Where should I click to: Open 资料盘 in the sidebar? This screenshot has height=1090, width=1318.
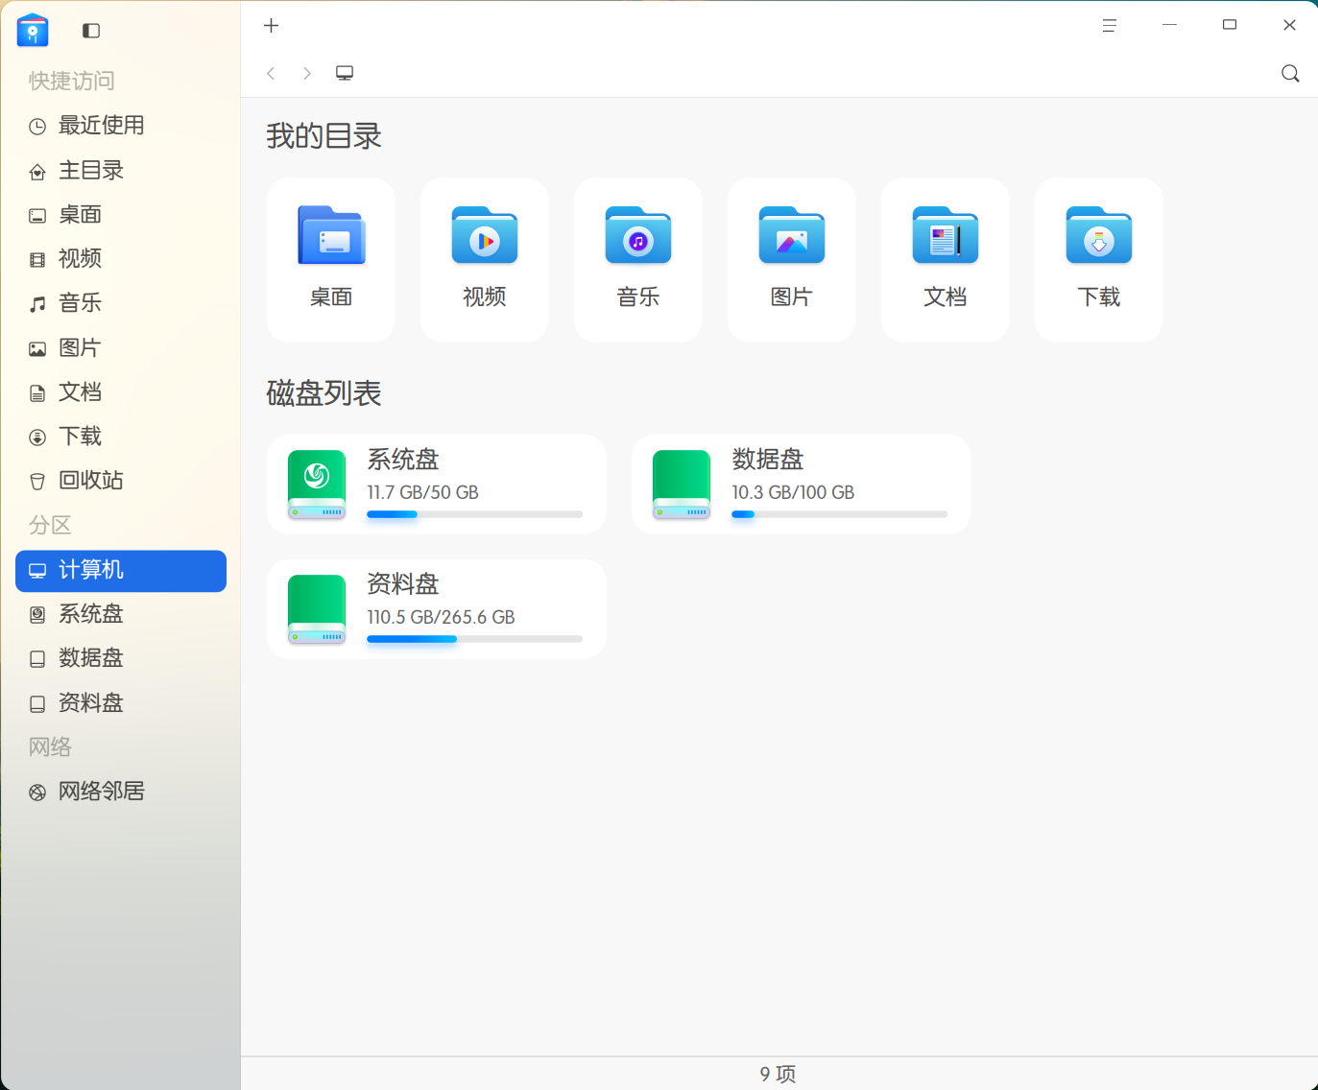121,703
